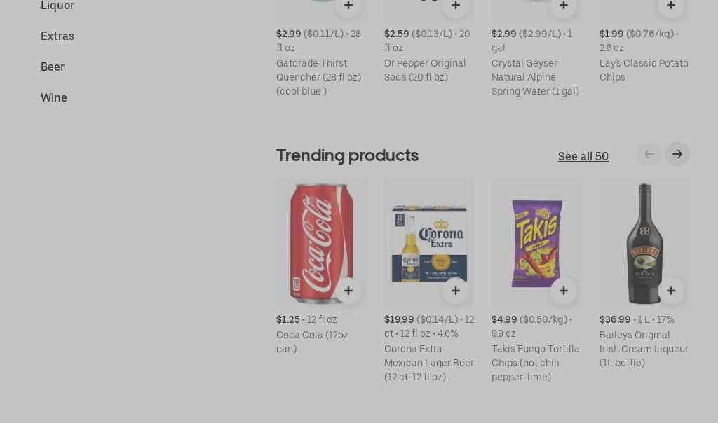Click See all 50 trending products
The height and width of the screenshot is (423, 718).
(583, 156)
